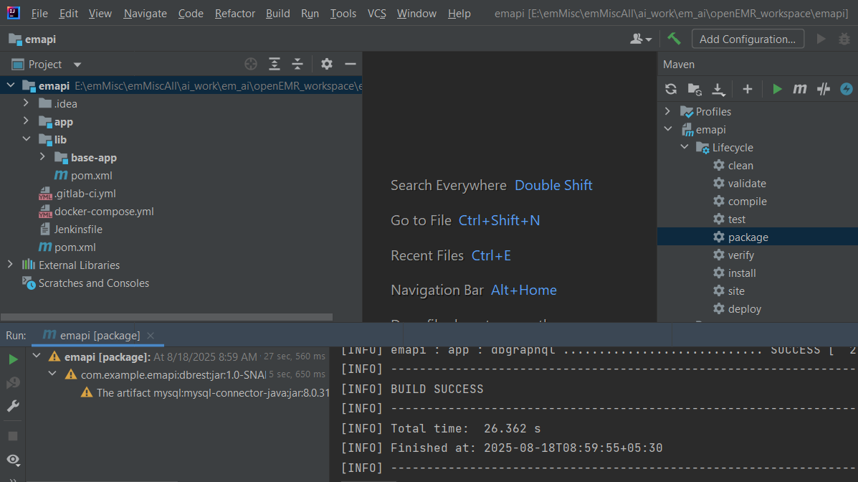This screenshot has width=858, height=482.
Task: Click the Debug bug icon in toolbar
Action: point(844,39)
